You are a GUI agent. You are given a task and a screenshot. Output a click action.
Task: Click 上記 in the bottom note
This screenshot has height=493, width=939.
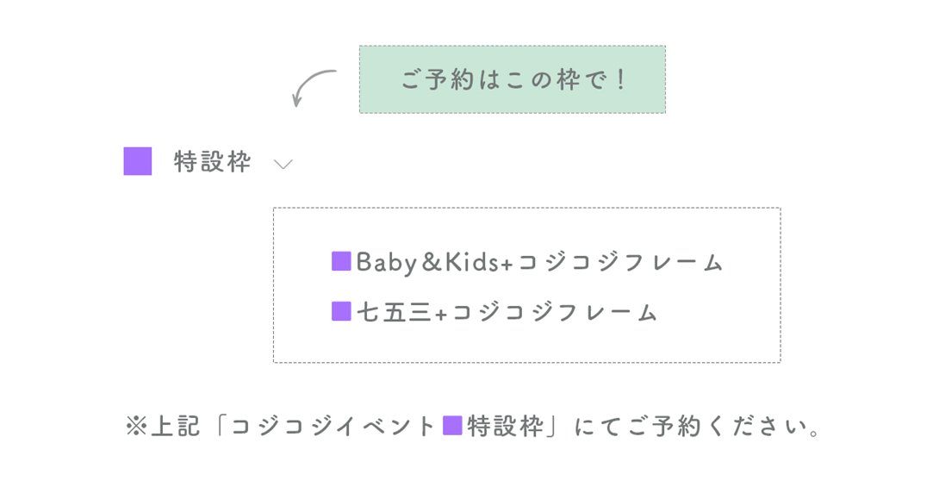pos(177,427)
